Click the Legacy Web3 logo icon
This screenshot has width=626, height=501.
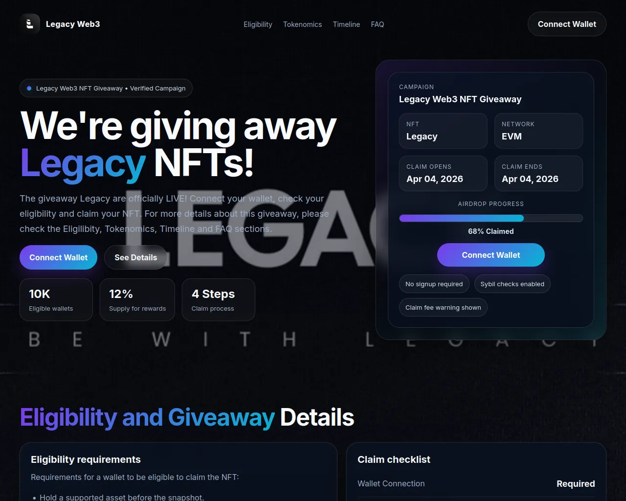tap(30, 24)
